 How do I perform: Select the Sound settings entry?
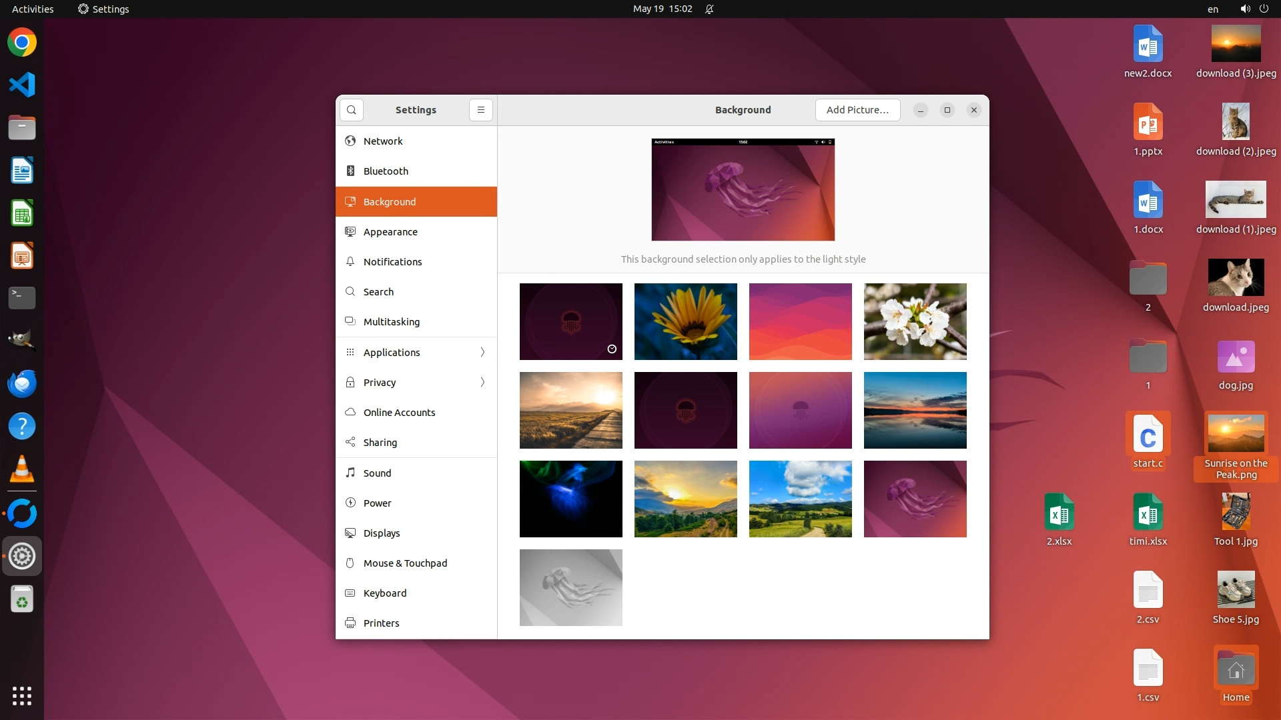click(377, 473)
